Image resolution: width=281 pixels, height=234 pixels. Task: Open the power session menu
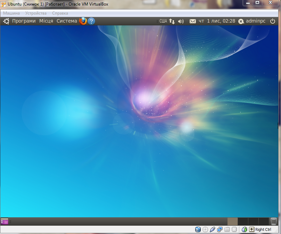(273, 21)
